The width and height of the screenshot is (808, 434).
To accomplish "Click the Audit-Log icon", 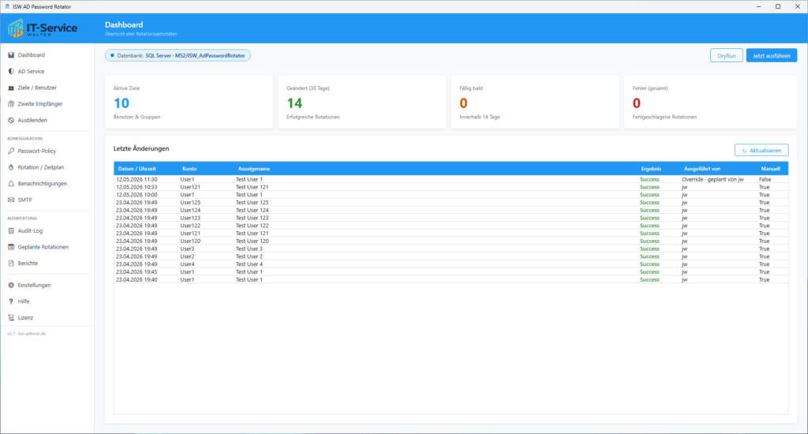I will tap(11, 231).
